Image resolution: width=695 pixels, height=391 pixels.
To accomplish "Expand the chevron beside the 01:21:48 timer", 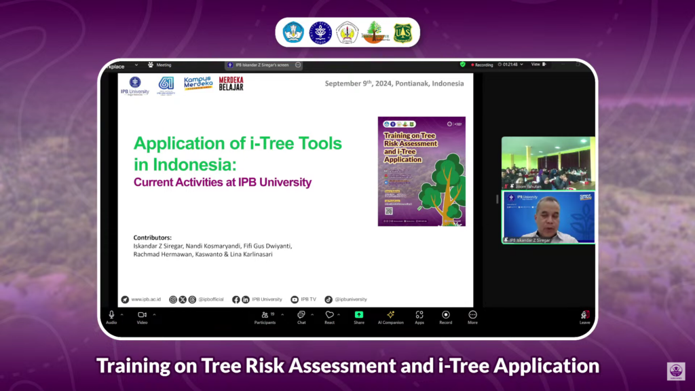I will (x=522, y=64).
